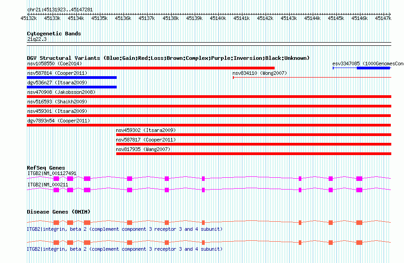Click the nsv459302 (Itsara2009) variant bar
Viewport: 404px width, 263px height.
254,135
